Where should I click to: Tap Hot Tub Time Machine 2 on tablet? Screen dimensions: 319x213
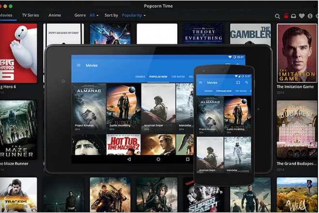click(123, 145)
